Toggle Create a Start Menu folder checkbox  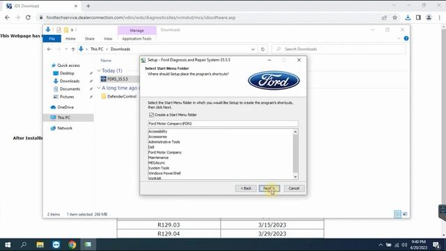151,114
